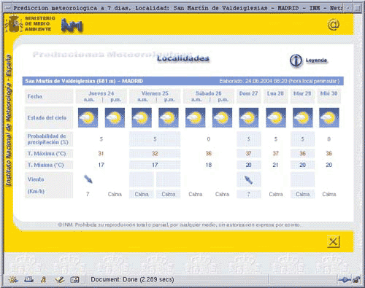Click max temperature 31 for Jueves 24
Viewport: 365px width, 288px height.
(101, 154)
